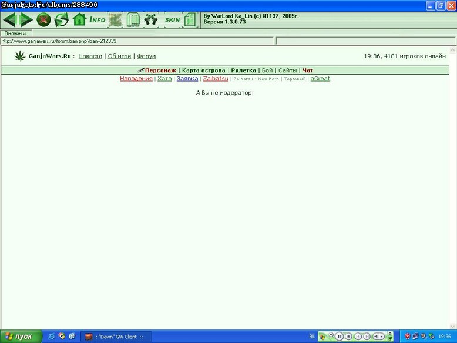Select the 'Dawn' GW Client taskbar button

[x=116, y=337]
